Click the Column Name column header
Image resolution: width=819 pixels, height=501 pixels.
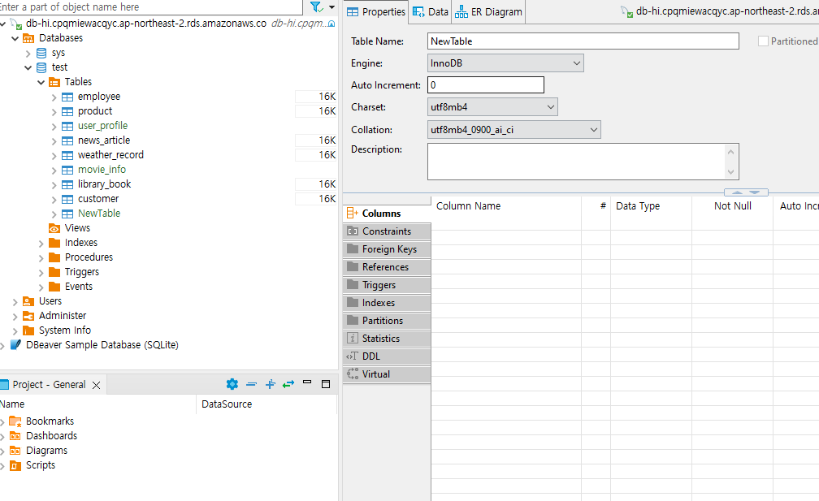pos(506,206)
